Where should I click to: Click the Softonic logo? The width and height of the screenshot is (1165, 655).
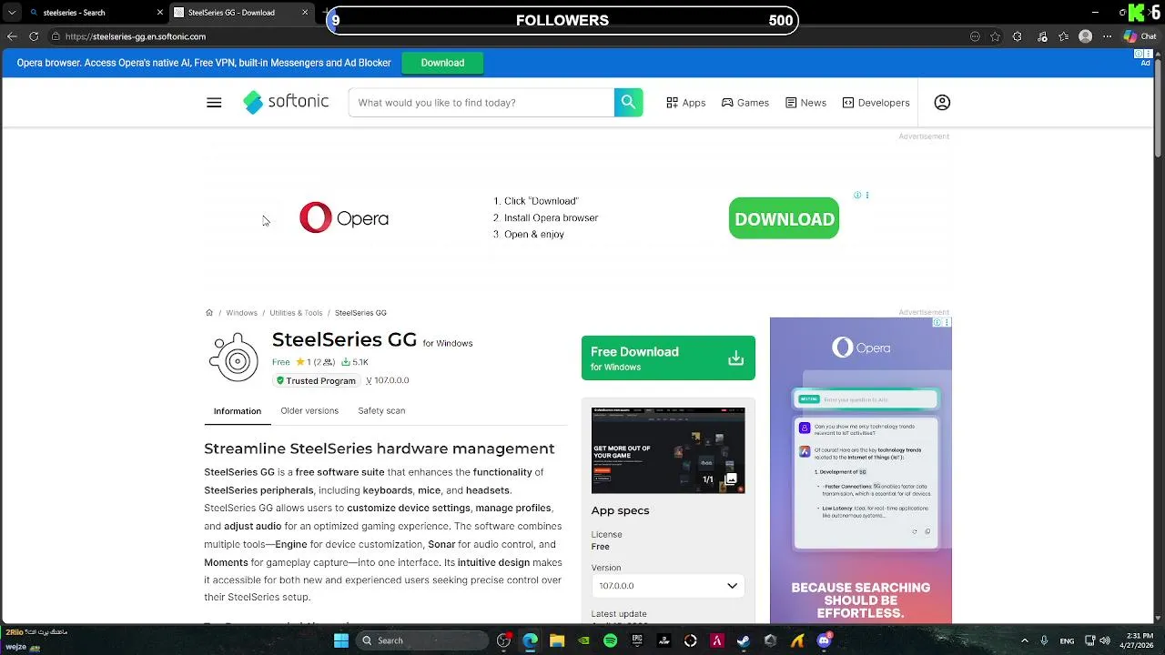pos(286,102)
